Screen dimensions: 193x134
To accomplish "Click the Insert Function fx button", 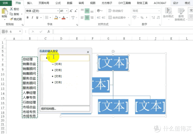I will click(49, 32).
